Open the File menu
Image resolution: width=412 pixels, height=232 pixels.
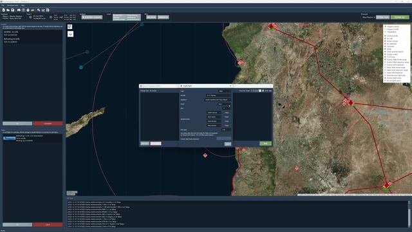[x=3, y=5]
